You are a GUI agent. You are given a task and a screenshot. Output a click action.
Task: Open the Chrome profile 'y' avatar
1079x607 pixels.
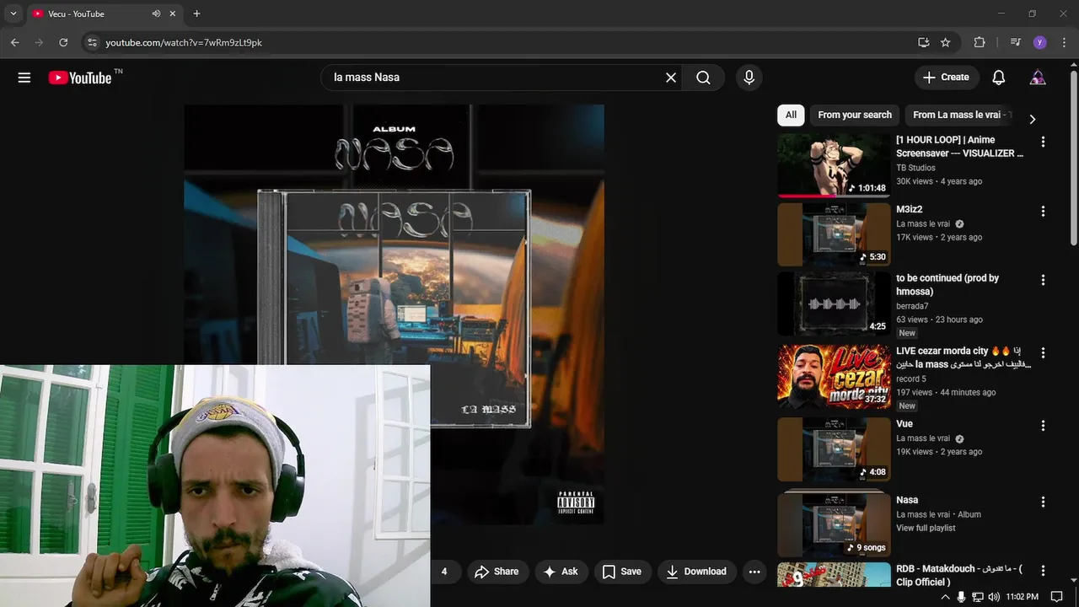coord(1039,42)
